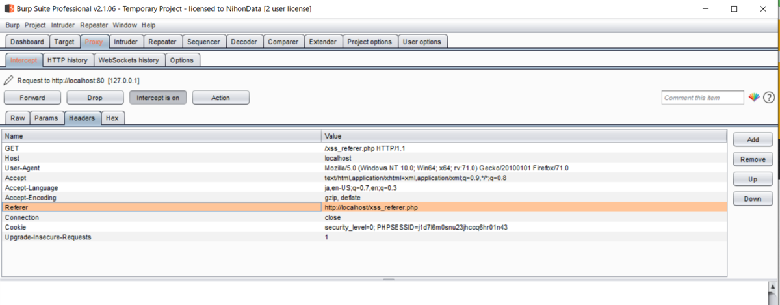Viewport: 780px width, 305px height.
Task: Select the Headers view tab
Action: coord(83,118)
